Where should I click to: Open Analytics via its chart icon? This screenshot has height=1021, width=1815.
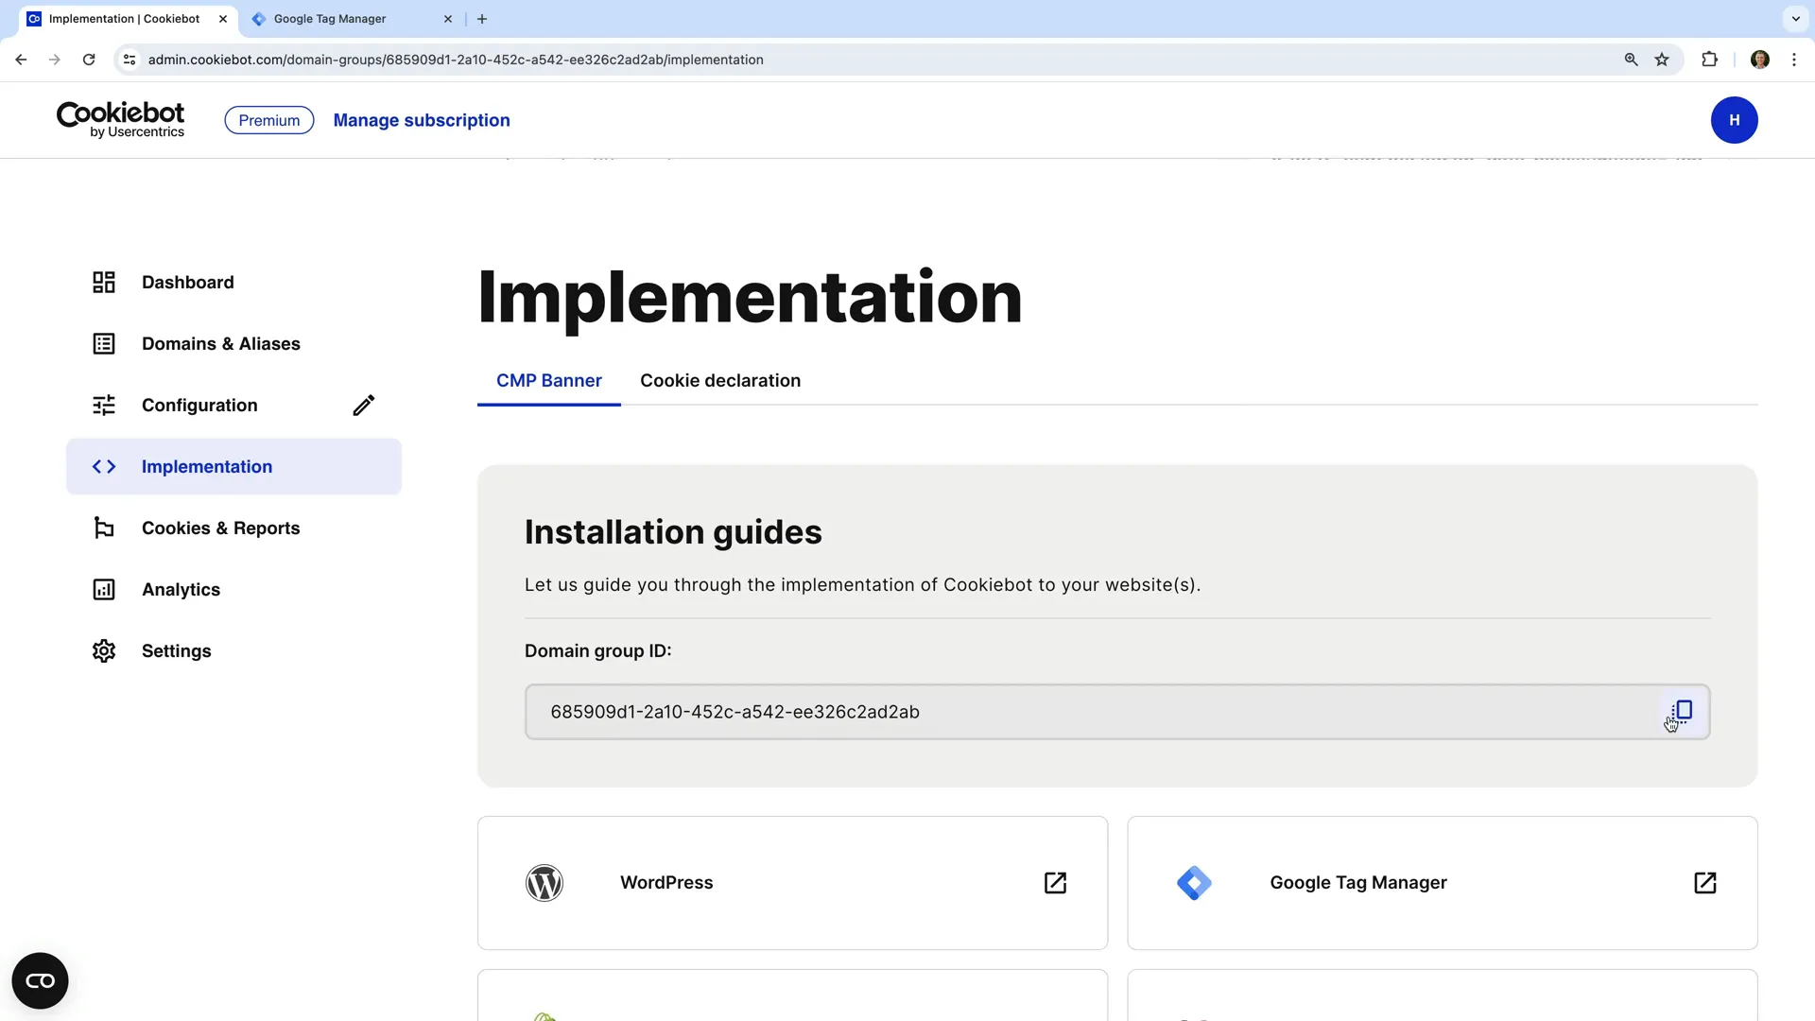pyautogui.click(x=104, y=589)
